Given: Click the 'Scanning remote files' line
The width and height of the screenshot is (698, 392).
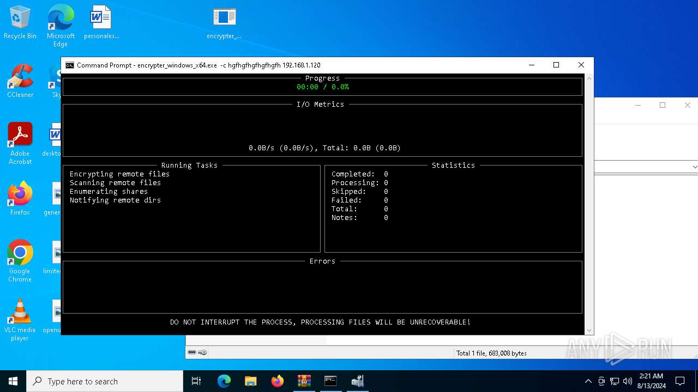Looking at the screenshot, I should pyautogui.click(x=115, y=183).
